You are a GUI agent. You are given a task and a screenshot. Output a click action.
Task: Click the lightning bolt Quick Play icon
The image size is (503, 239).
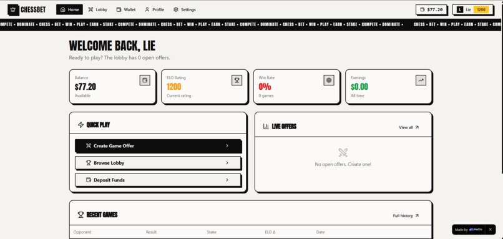[x=81, y=125]
